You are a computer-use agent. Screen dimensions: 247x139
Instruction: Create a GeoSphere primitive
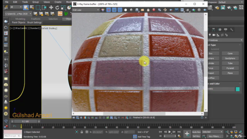click(x=230, y=58)
